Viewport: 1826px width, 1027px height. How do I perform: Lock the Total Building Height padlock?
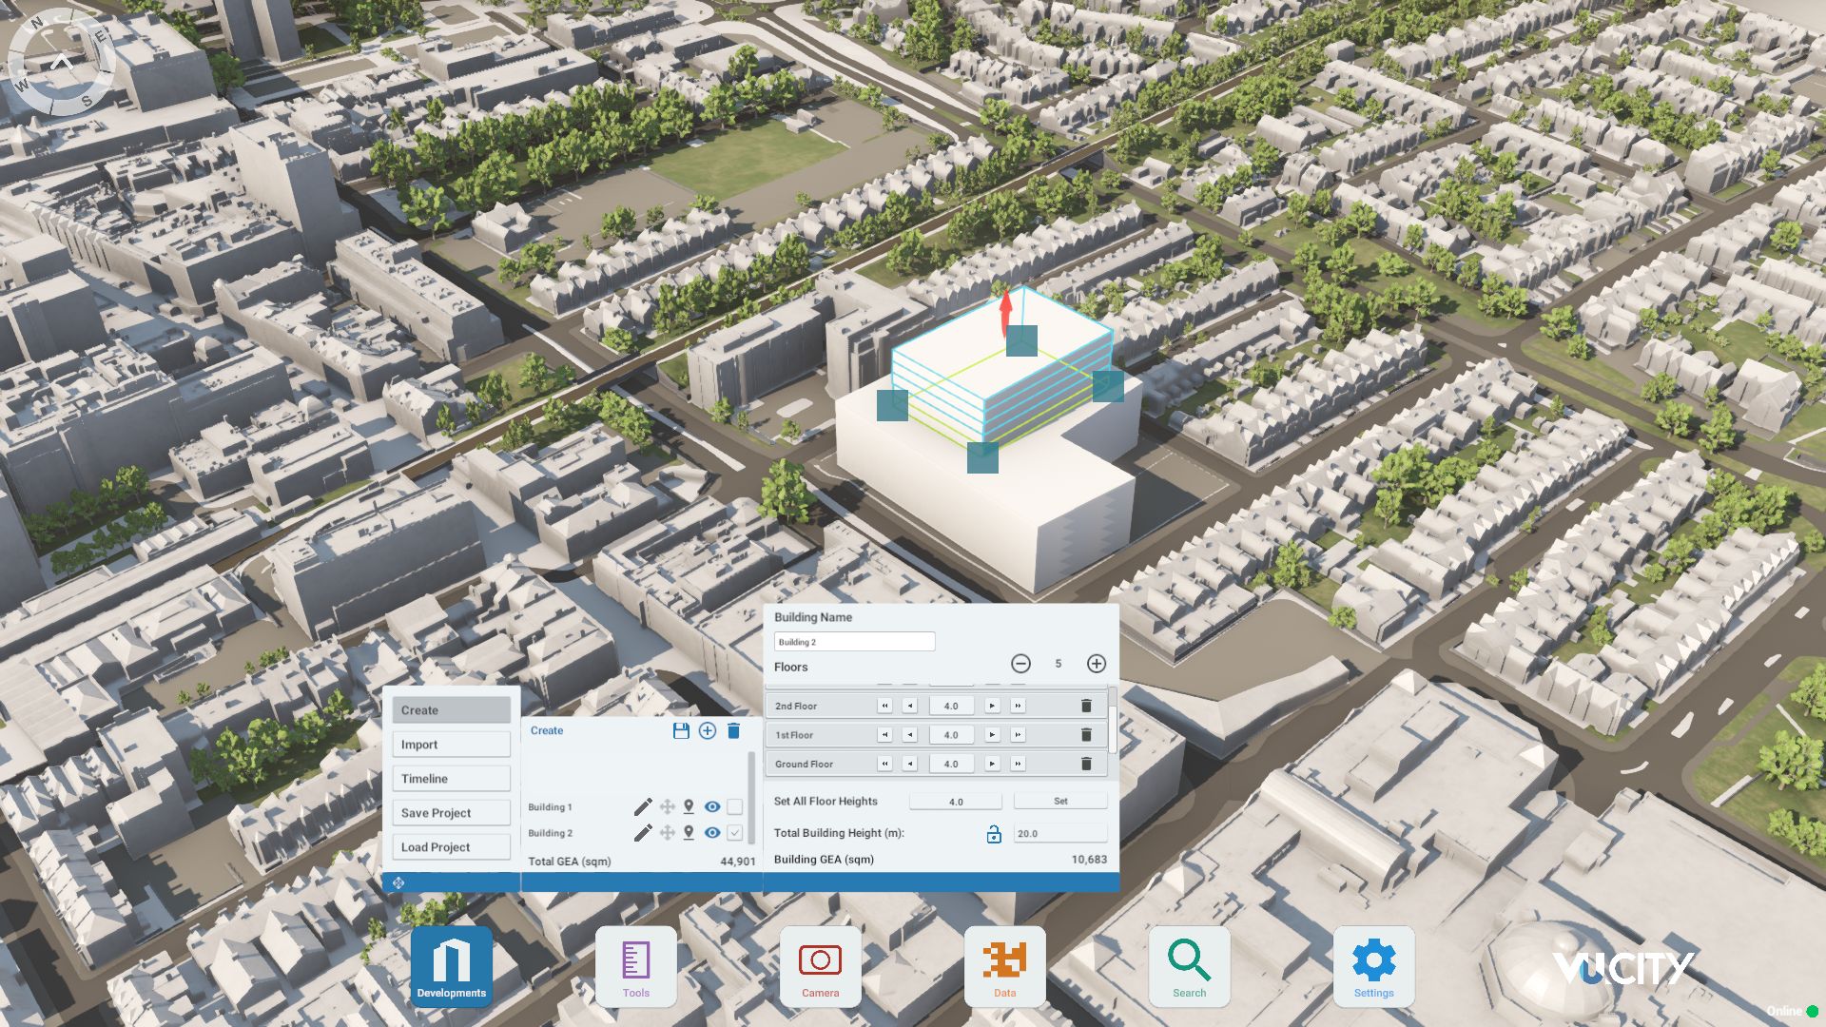click(993, 833)
